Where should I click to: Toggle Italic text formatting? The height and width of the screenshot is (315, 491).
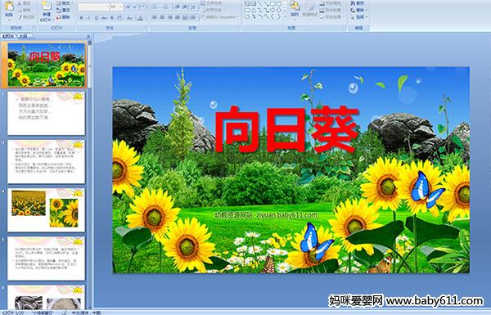tap(88, 18)
